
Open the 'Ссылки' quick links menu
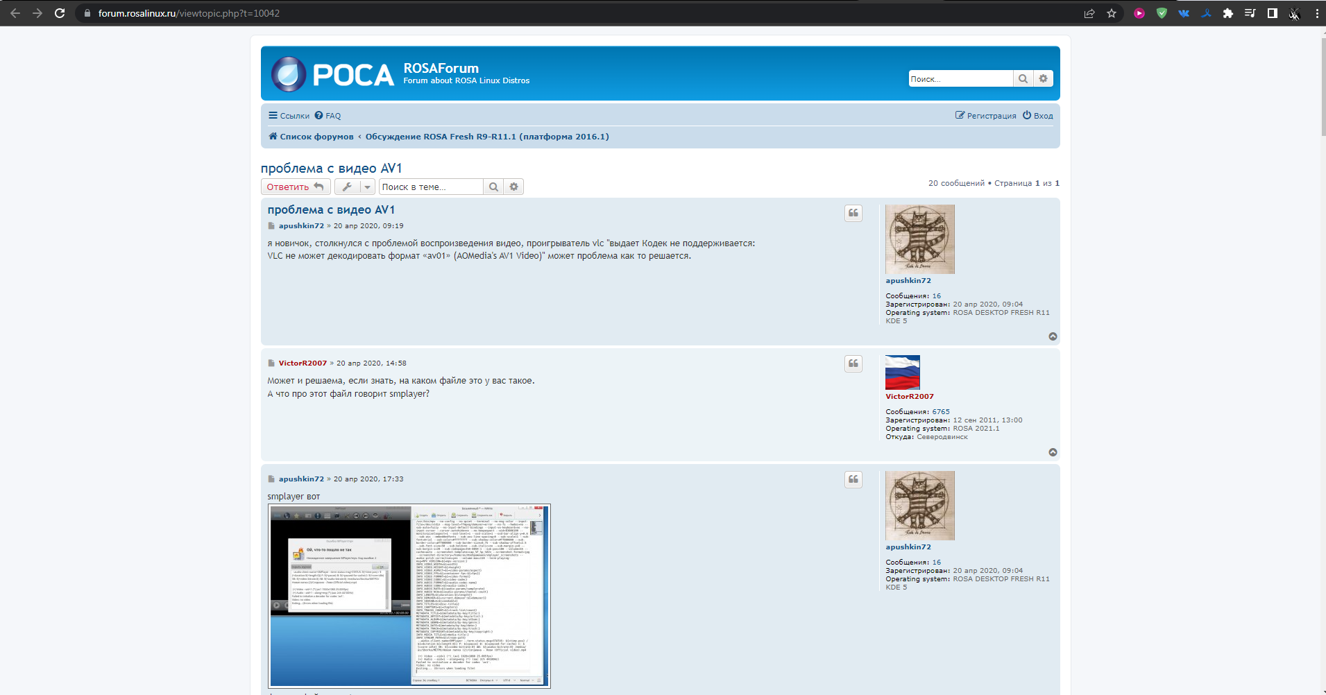(x=289, y=116)
